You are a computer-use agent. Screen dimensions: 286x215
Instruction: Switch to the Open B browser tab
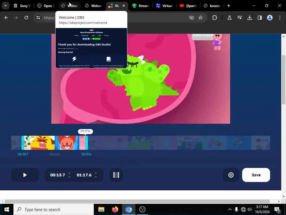(46, 6)
